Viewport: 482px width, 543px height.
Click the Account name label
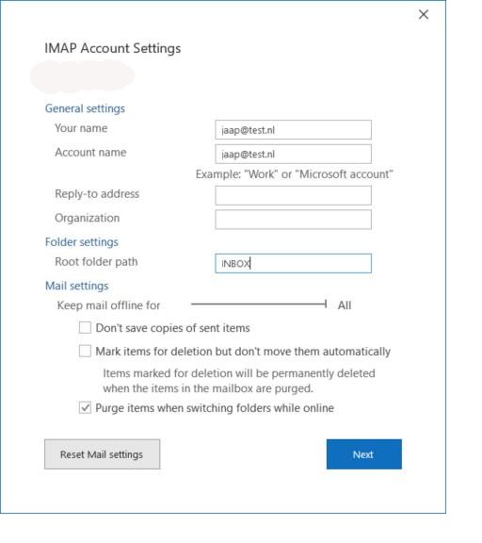pos(90,153)
